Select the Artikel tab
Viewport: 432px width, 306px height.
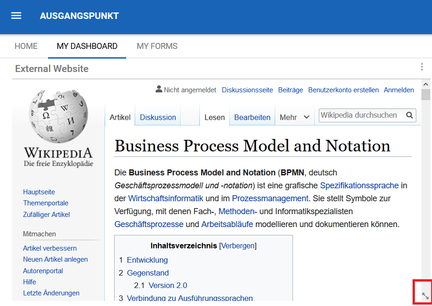pyautogui.click(x=120, y=117)
